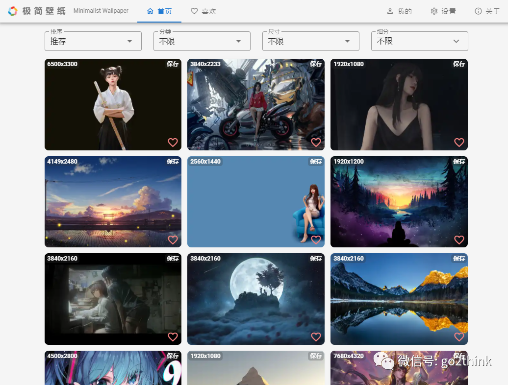Save the 3840x2160 anime room wallpaper
508x385 pixels.
173,259
